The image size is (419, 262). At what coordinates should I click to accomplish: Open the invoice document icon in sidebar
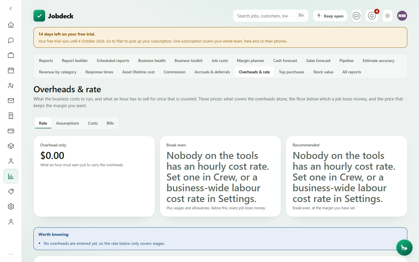[x=11, y=116]
